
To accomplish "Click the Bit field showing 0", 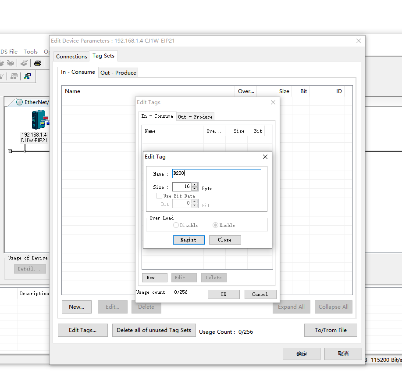I will (x=182, y=203).
